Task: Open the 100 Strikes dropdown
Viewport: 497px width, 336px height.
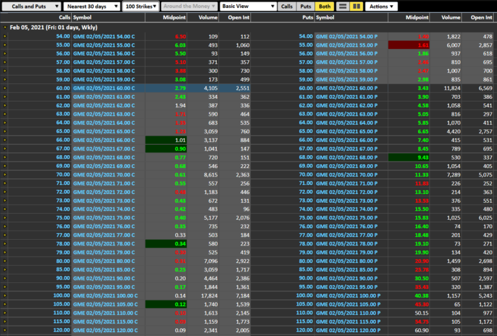Action: 140,6
